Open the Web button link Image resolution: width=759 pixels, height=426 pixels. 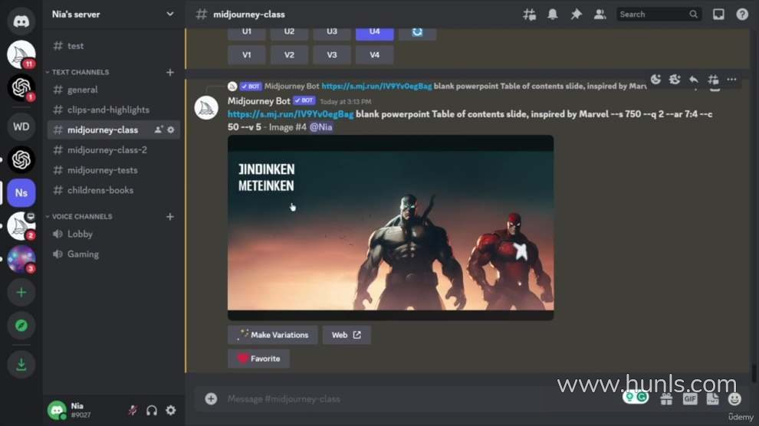(x=346, y=335)
